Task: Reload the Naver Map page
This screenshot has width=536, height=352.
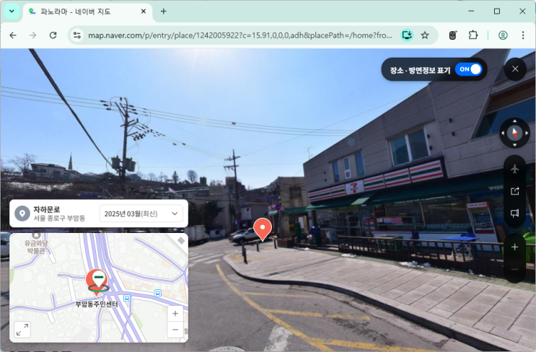Action: (x=53, y=35)
